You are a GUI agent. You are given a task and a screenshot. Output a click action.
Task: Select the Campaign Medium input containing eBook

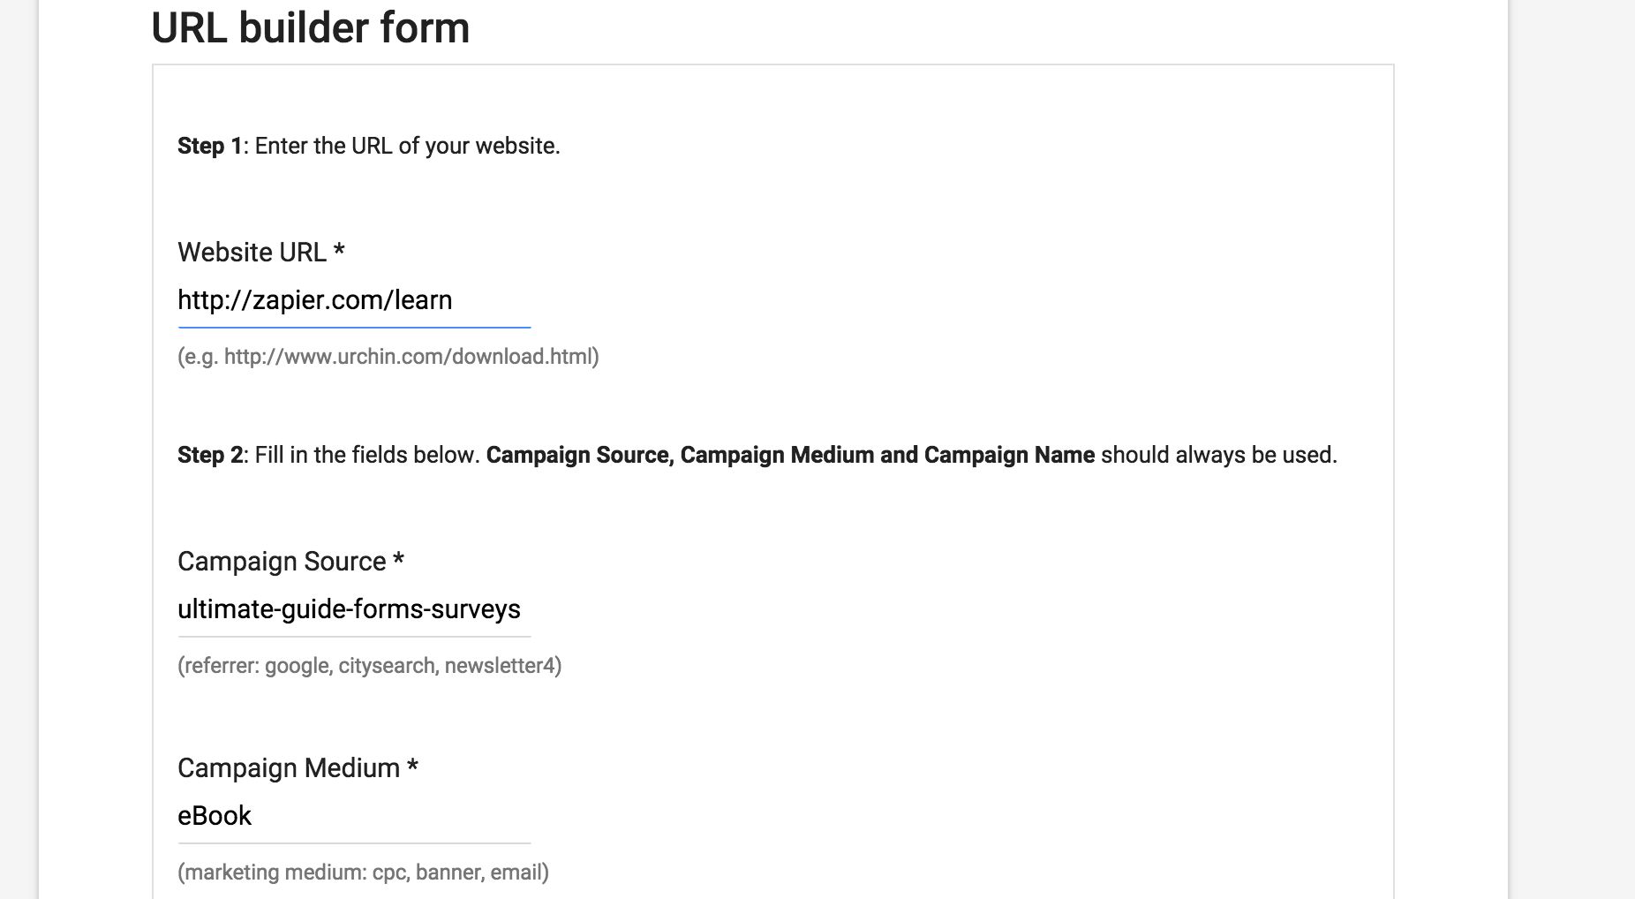[x=353, y=816]
